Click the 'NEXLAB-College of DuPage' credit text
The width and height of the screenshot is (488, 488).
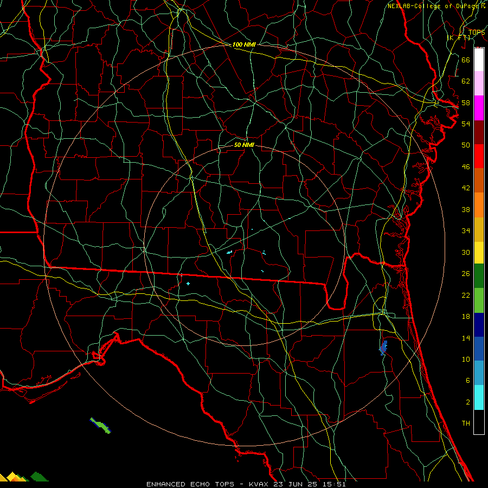coord(433,6)
